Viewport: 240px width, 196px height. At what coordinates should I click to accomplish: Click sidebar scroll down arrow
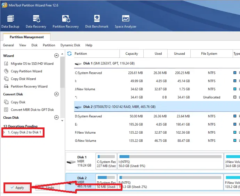pyautogui.click(x=62, y=120)
